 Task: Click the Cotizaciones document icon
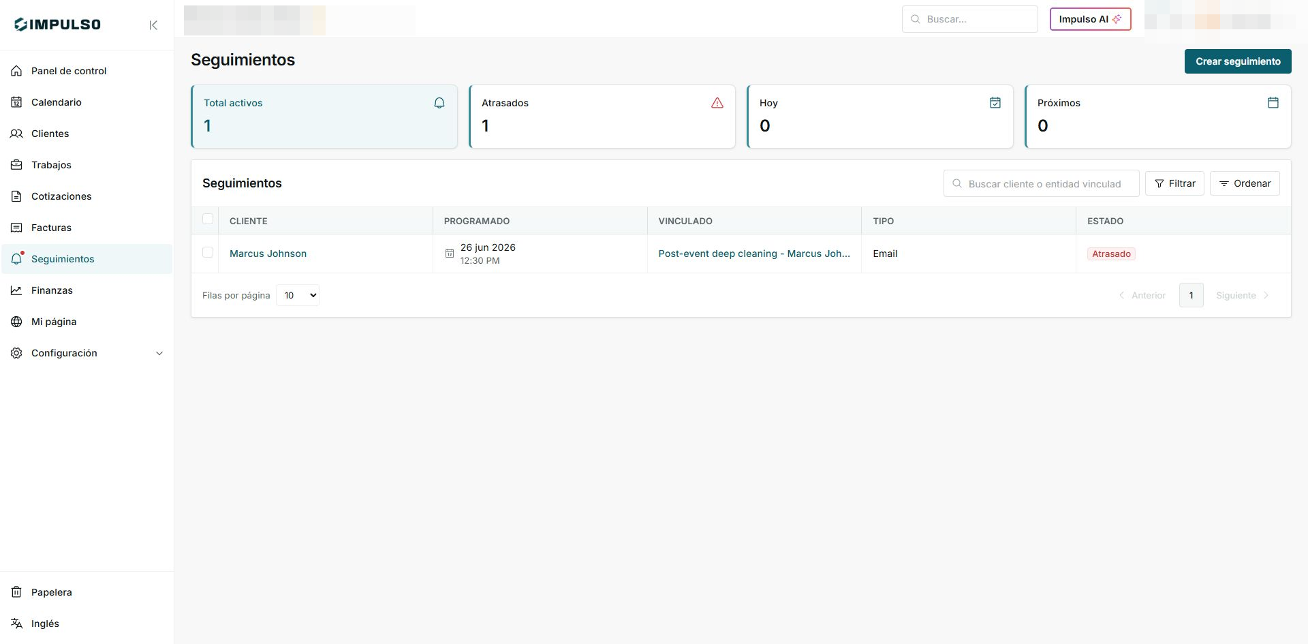(16, 196)
